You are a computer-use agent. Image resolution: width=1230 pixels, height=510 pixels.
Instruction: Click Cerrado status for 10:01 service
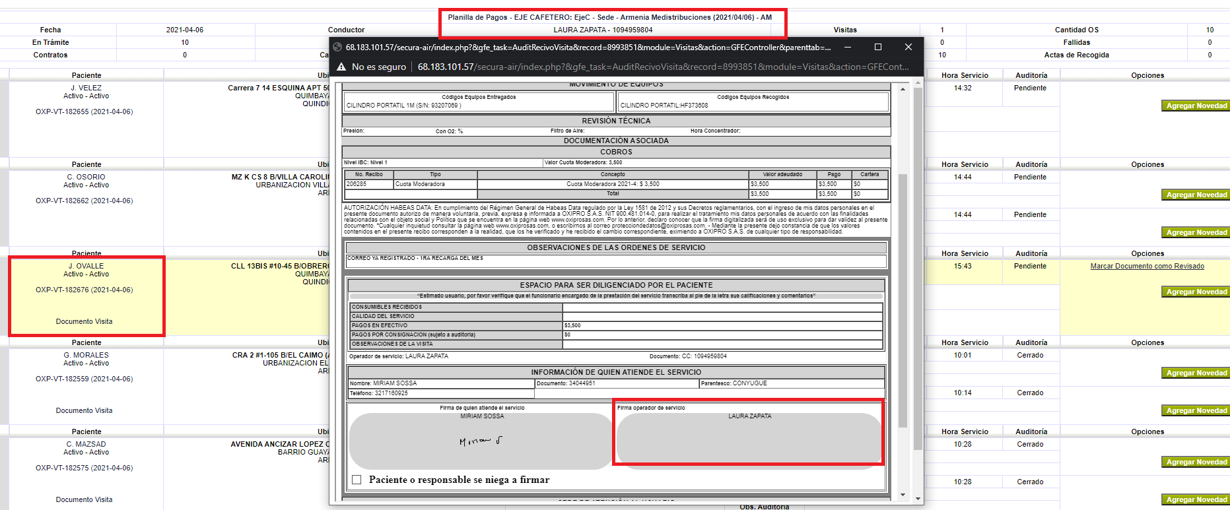[1031, 356]
